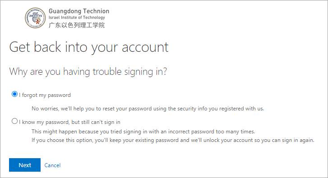328x178 pixels.
Task: Click the "Get back into your account" heading
Action: pos(89,47)
